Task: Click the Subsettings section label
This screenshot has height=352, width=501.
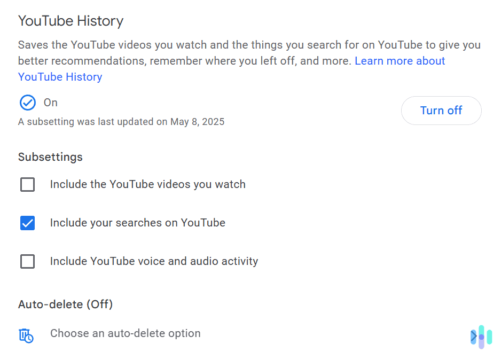Action: (50, 157)
